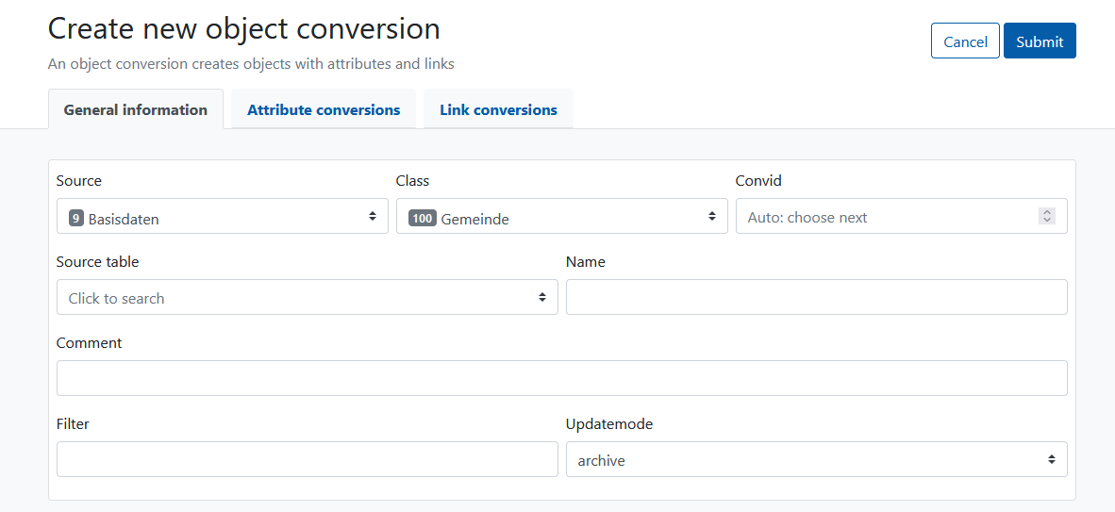The width and height of the screenshot is (1115, 512).
Task: Switch to the Attribute conversions tab
Action: click(324, 109)
